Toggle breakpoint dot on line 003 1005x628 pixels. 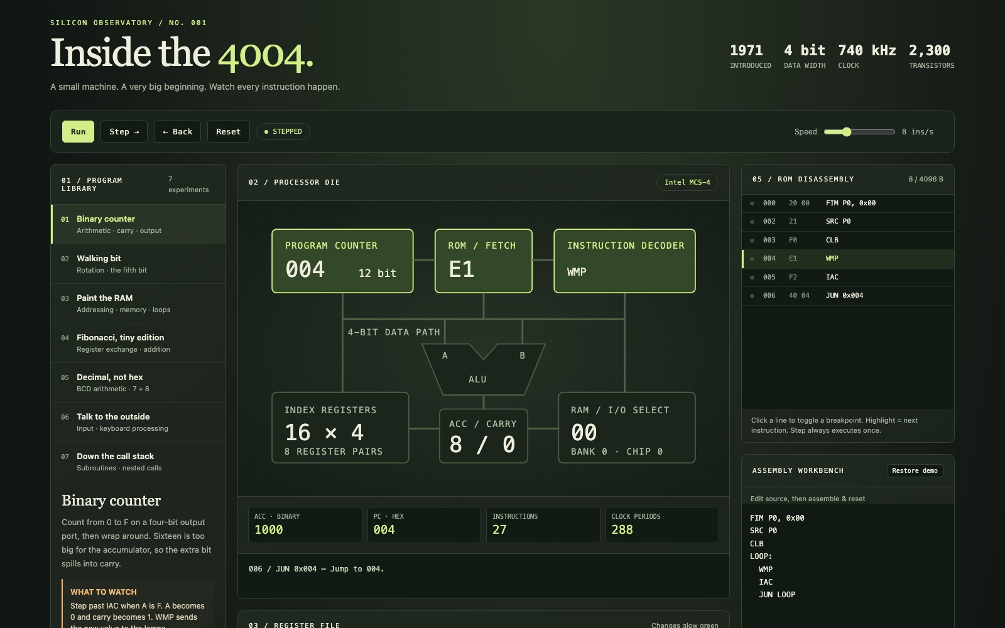coord(752,241)
